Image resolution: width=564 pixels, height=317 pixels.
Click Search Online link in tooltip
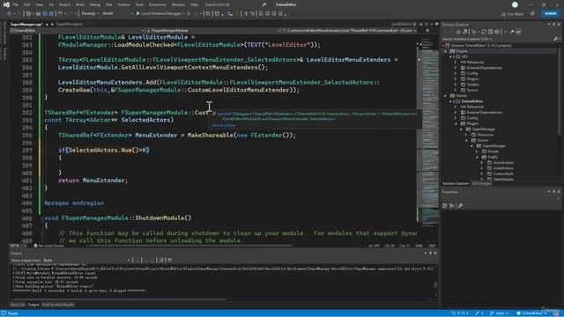[224, 125]
